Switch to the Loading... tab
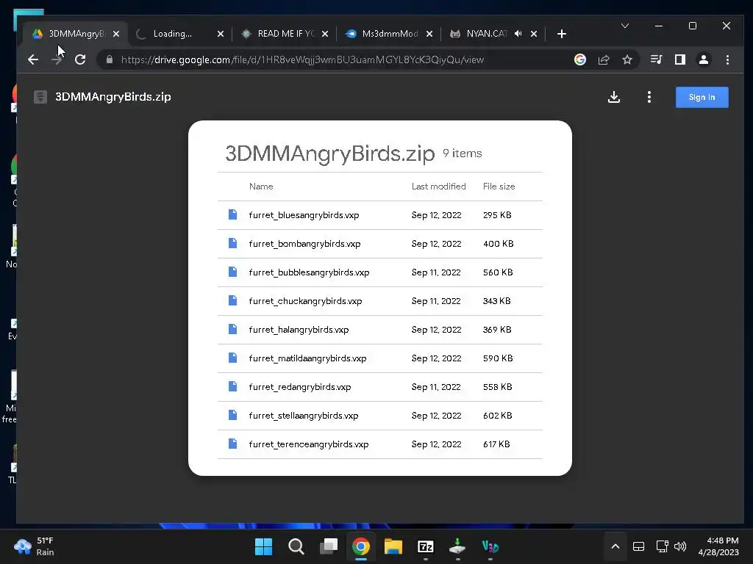753x564 pixels. [x=173, y=34]
